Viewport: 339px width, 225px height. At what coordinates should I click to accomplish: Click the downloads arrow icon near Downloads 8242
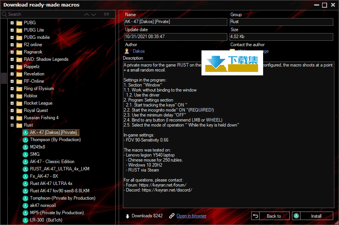click(128, 216)
